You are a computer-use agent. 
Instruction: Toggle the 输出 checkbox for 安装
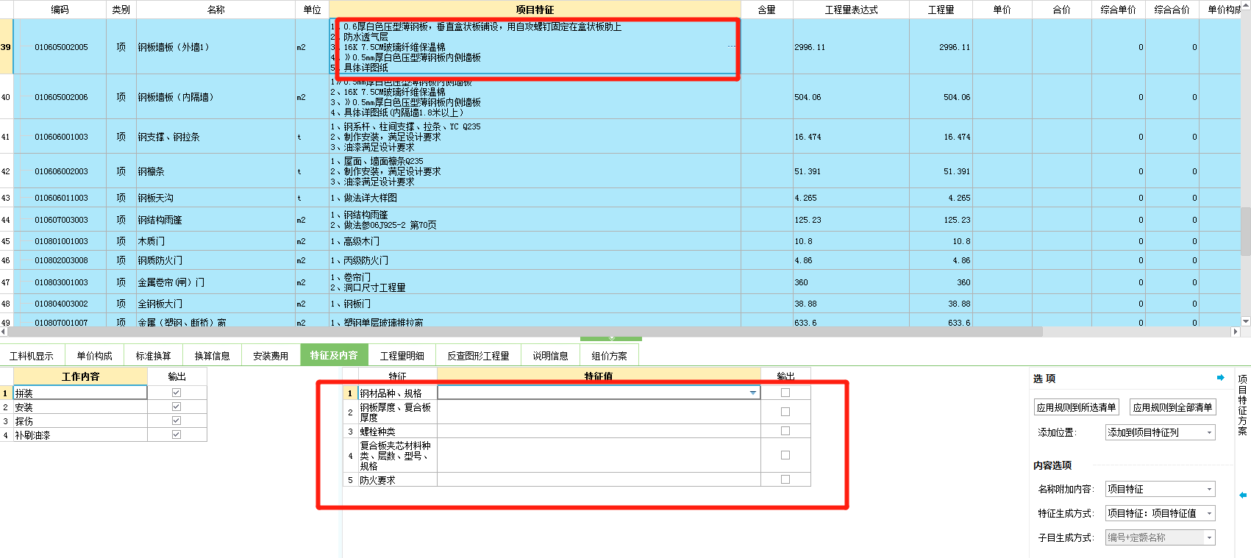tap(177, 407)
